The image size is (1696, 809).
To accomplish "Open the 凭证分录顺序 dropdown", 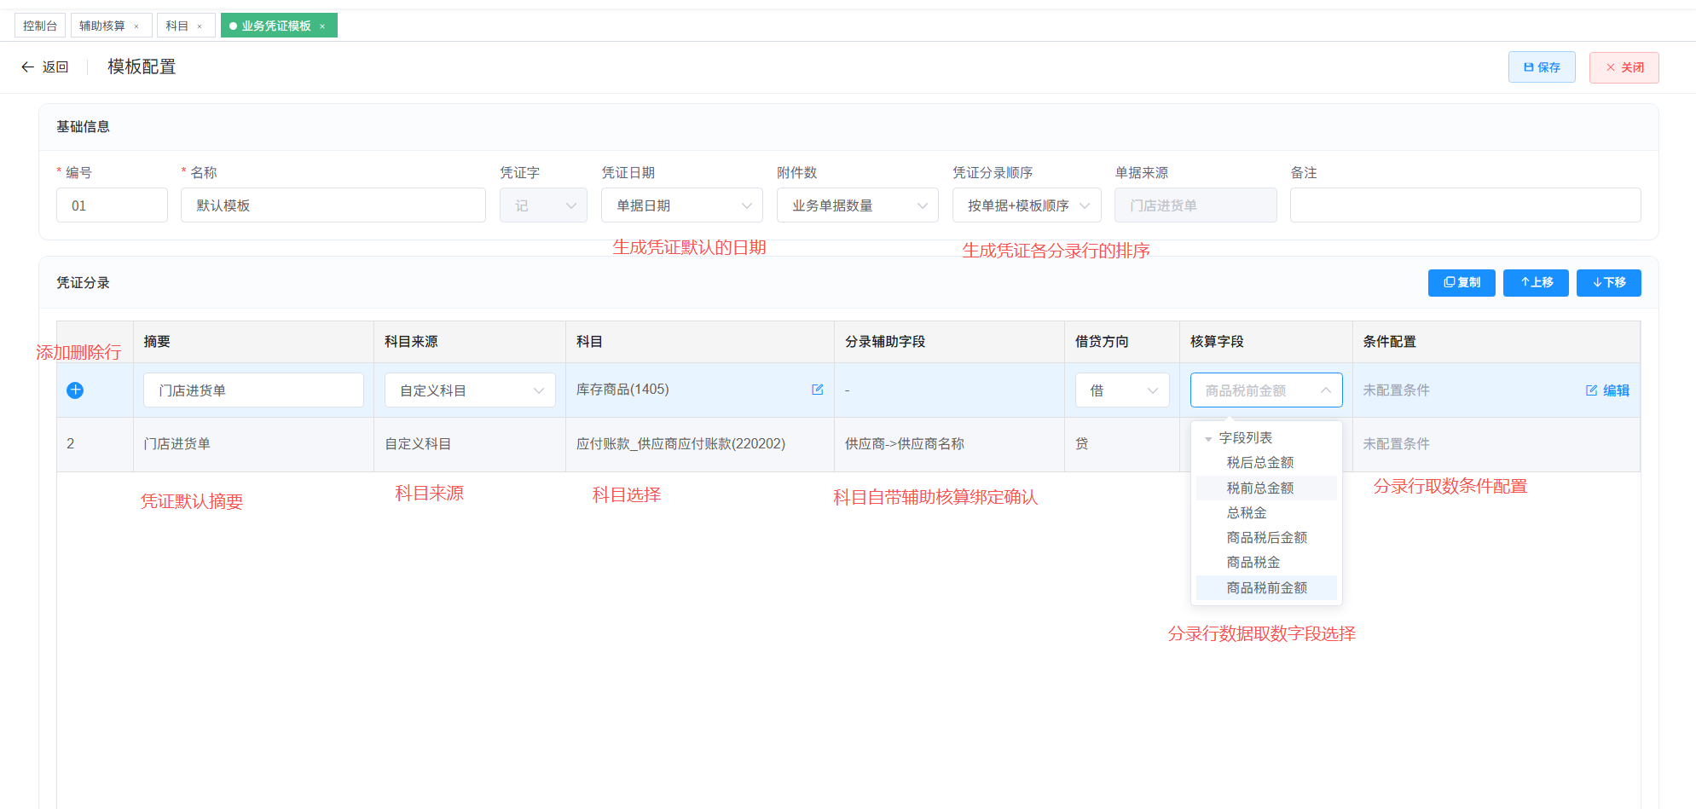I will [x=1027, y=205].
